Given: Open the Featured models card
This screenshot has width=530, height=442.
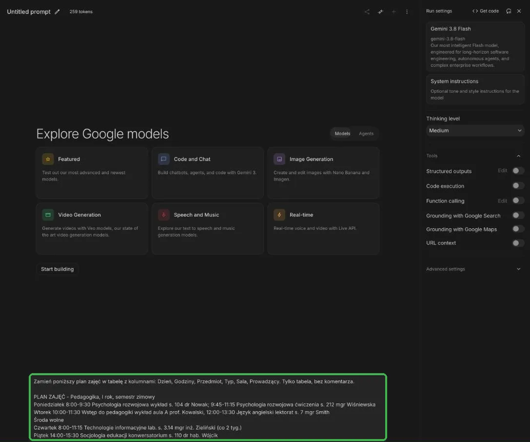Looking at the screenshot, I should tap(92, 173).
